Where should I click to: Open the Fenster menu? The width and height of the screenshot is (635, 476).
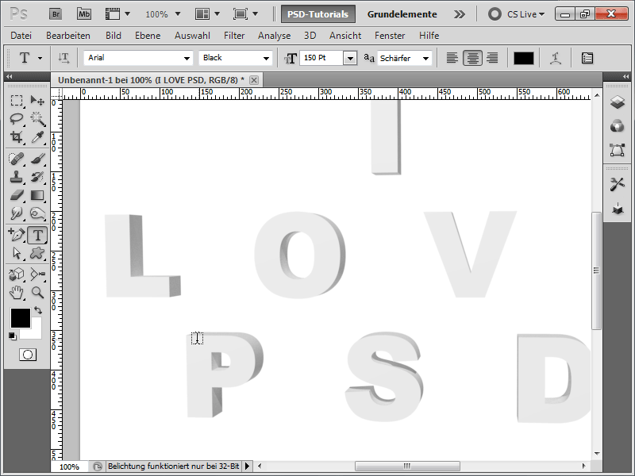[390, 36]
